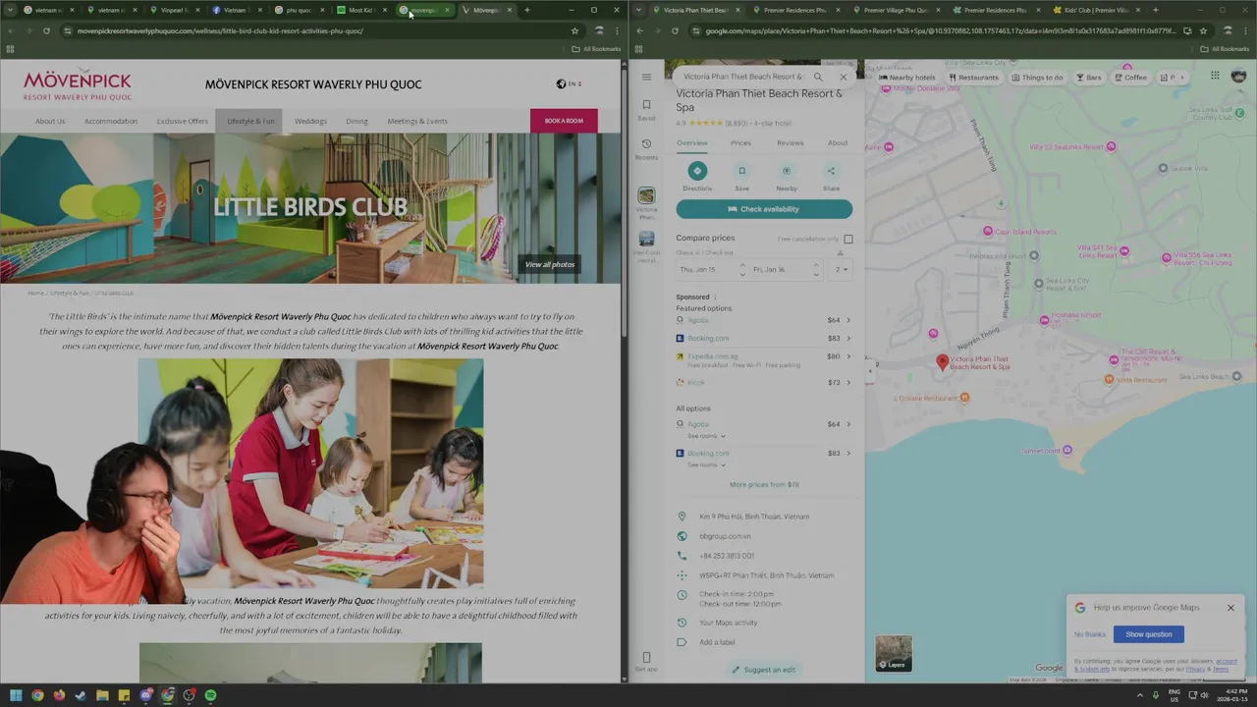Step the check-out date arrows
1257x707 pixels.
(815, 269)
